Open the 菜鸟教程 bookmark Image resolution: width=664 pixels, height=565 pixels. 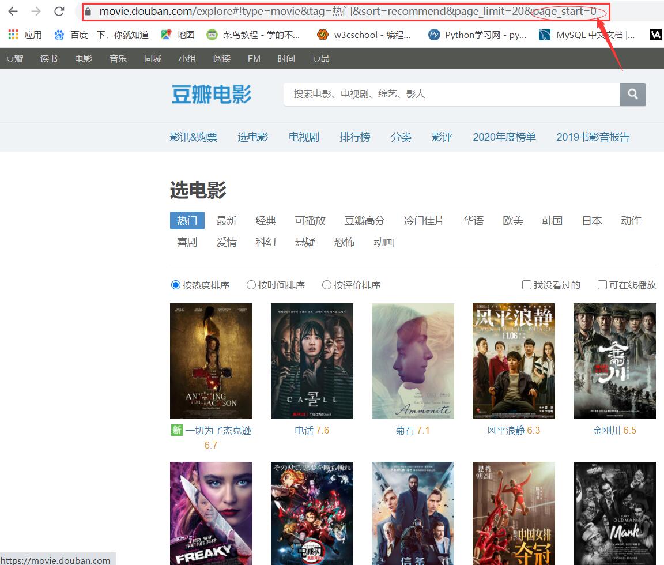coord(253,35)
